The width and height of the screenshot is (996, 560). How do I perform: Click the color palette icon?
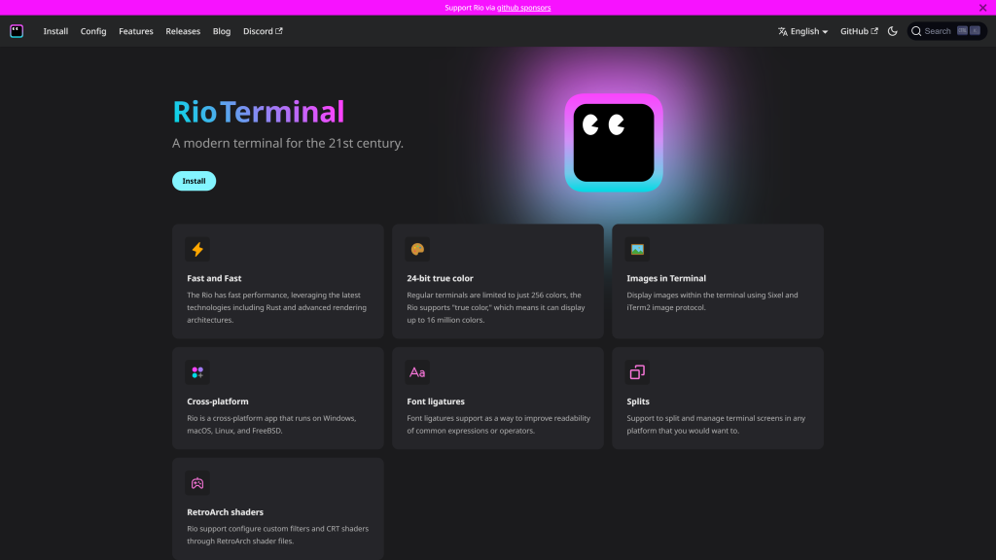click(x=417, y=250)
